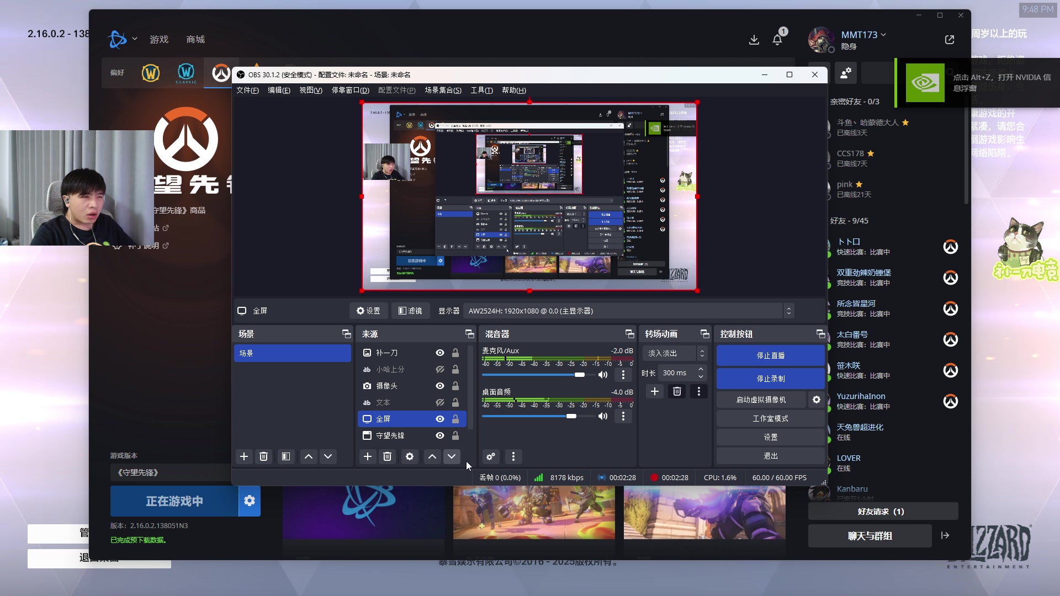Move source up arrow in Sources panel

click(432, 456)
